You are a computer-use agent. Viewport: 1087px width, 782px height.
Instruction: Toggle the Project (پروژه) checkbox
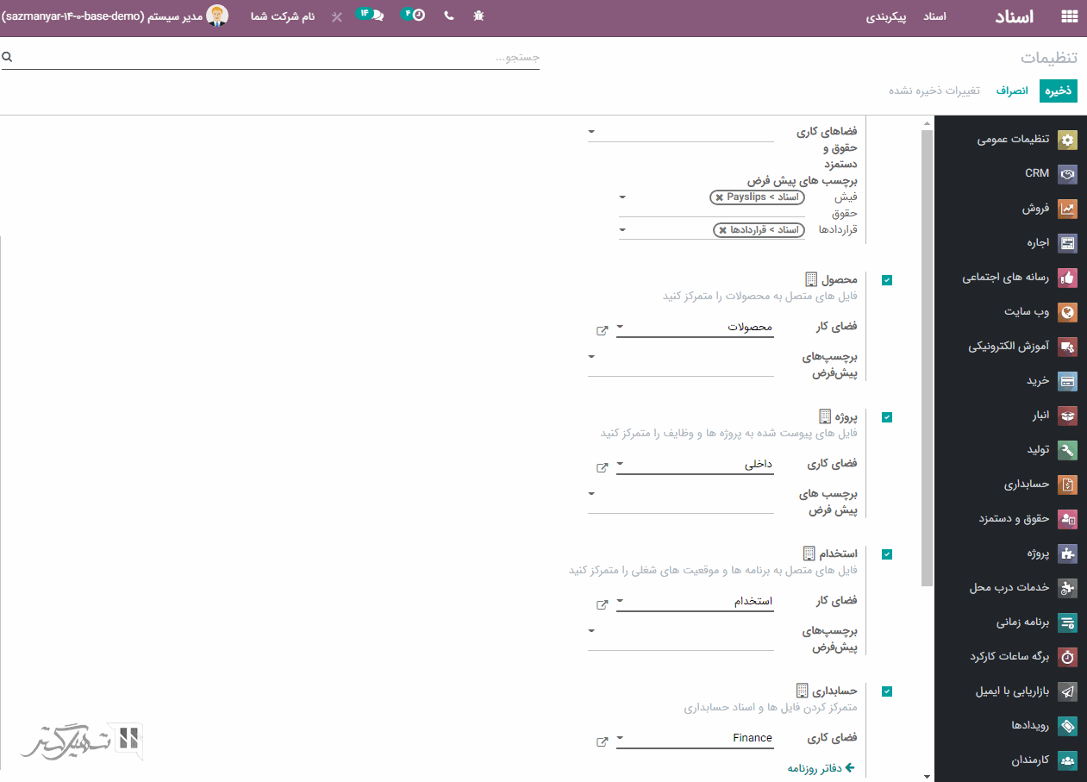pos(887,417)
